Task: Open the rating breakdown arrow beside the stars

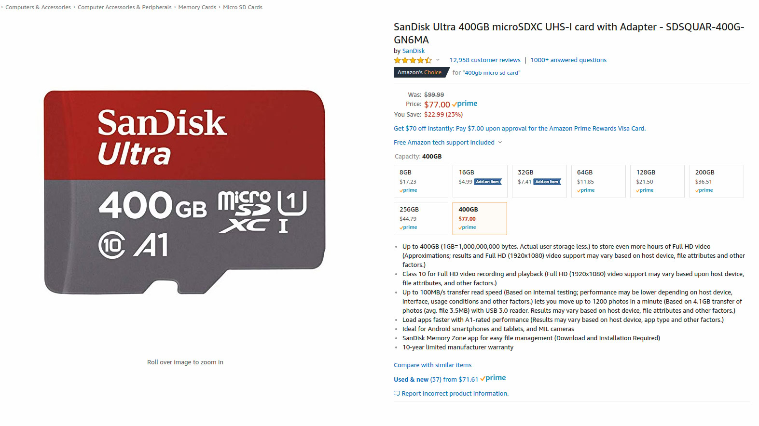Action: point(438,60)
